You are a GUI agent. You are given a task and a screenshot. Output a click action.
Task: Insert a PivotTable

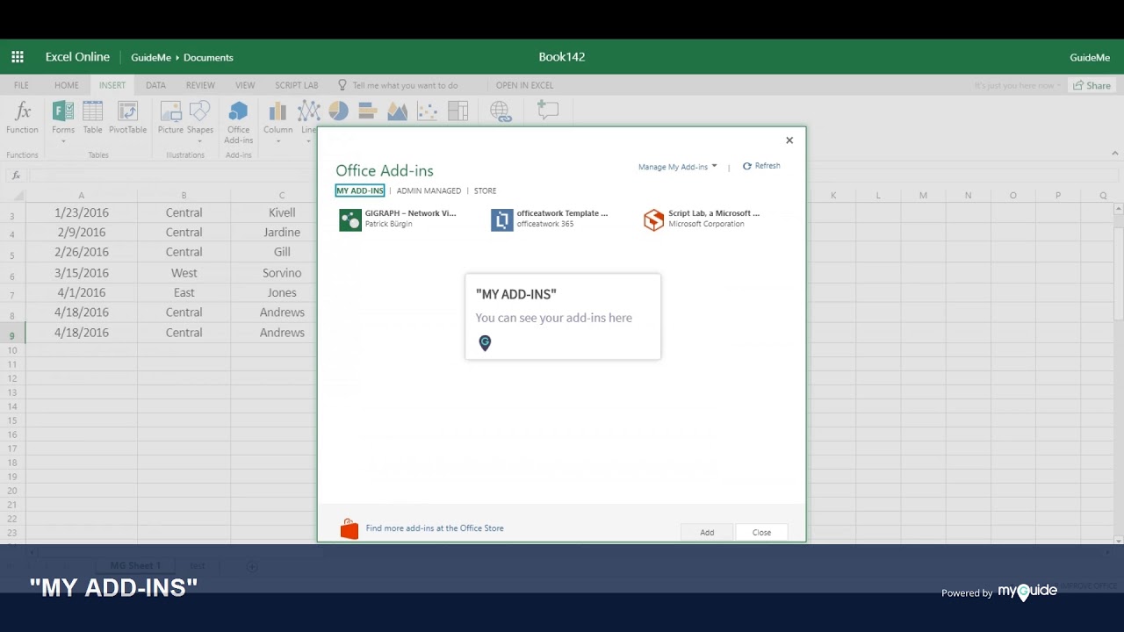click(128, 111)
